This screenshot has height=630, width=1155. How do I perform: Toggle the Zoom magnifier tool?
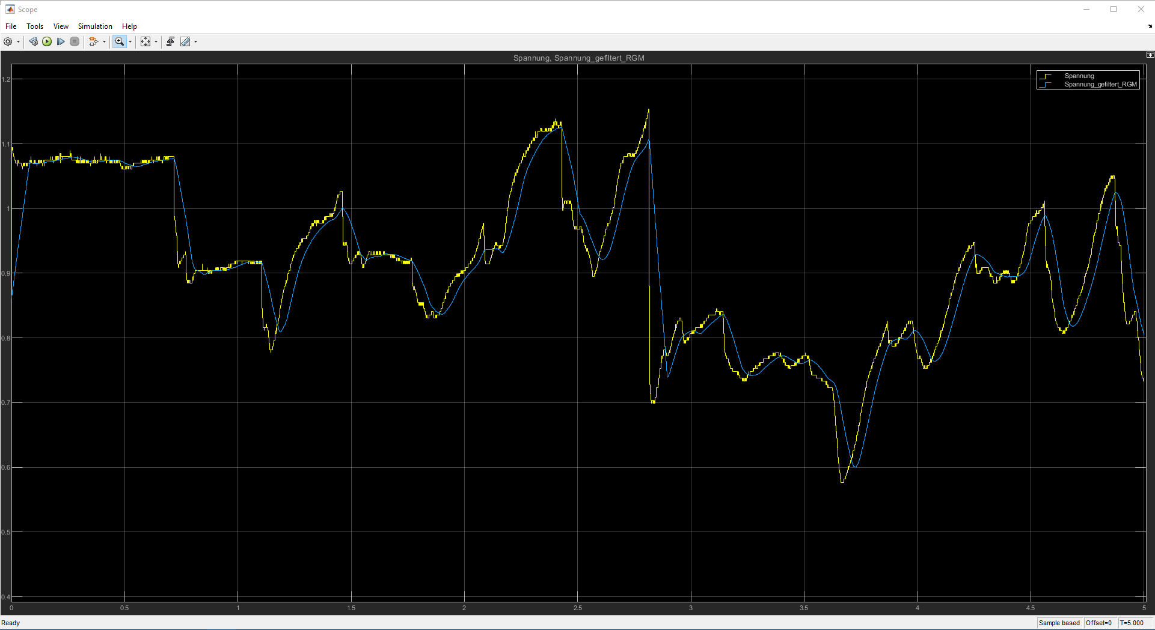pyautogui.click(x=119, y=41)
